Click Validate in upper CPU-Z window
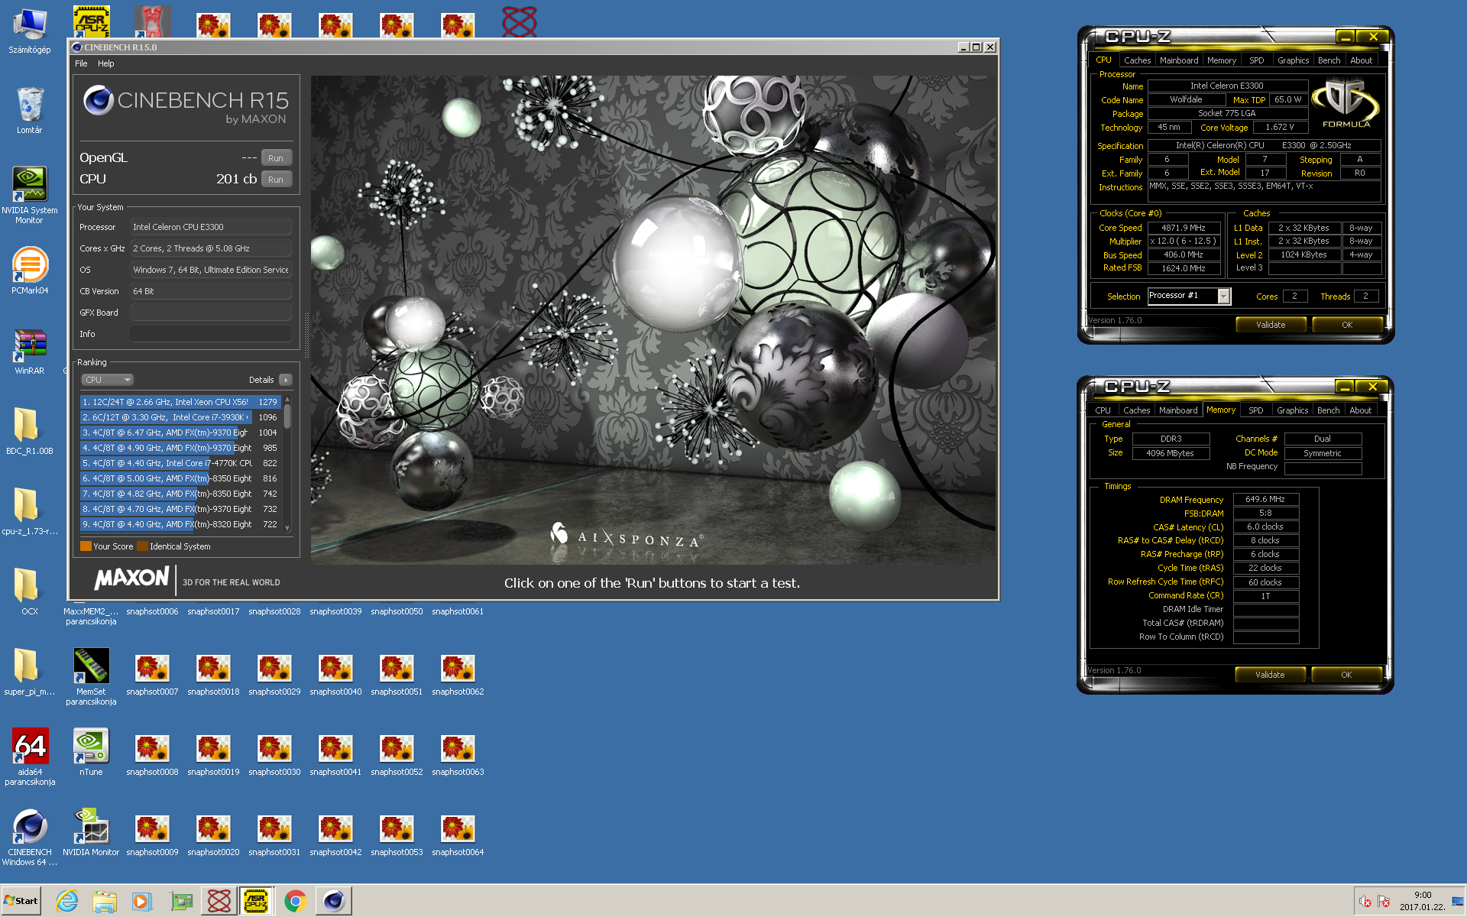The image size is (1467, 917). click(x=1271, y=325)
